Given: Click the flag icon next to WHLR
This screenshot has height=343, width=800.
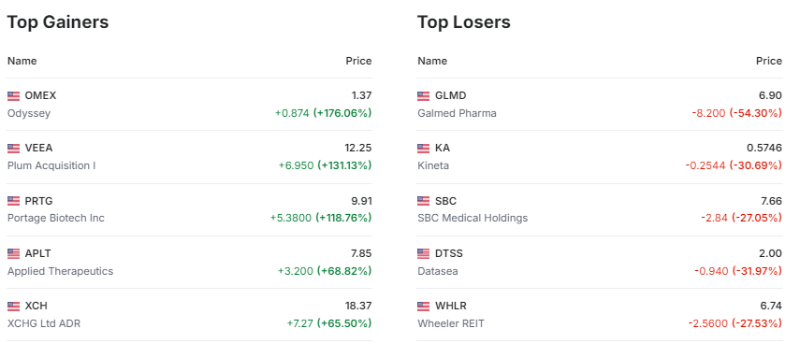Looking at the screenshot, I should click(424, 307).
